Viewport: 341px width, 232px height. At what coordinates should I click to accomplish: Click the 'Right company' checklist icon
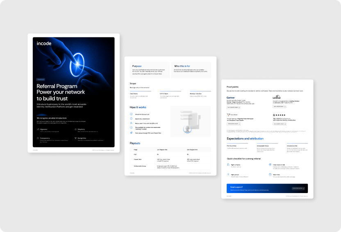click(x=228, y=165)
